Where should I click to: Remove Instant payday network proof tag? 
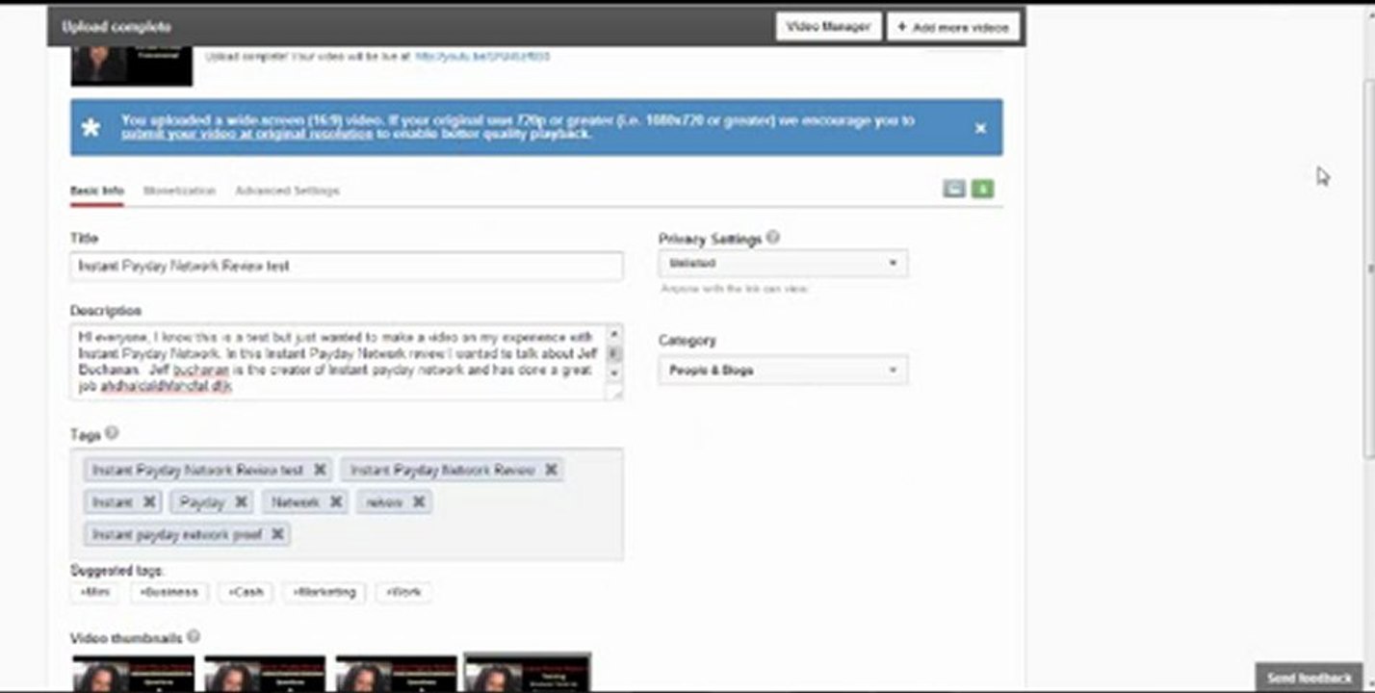(277, 533)
